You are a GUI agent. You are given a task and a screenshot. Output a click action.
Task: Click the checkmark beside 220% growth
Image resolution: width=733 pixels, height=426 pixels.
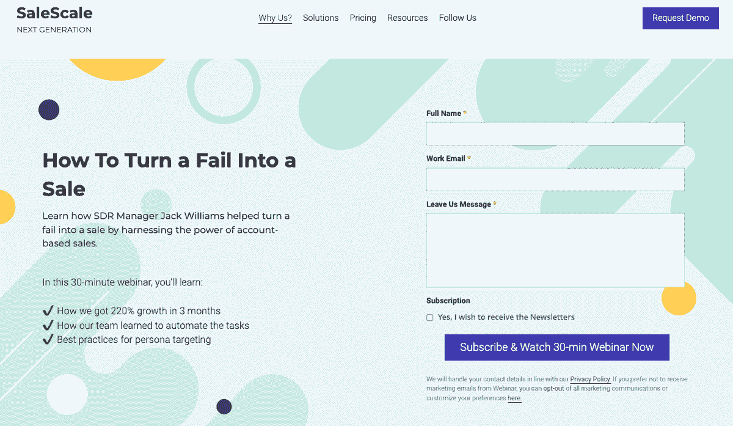[x=48, y=310]
